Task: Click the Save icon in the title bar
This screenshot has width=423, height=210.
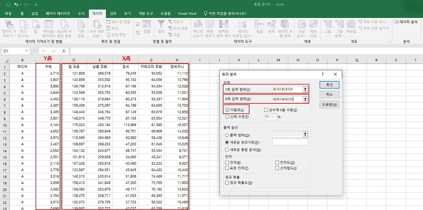Action: [8, 5]
